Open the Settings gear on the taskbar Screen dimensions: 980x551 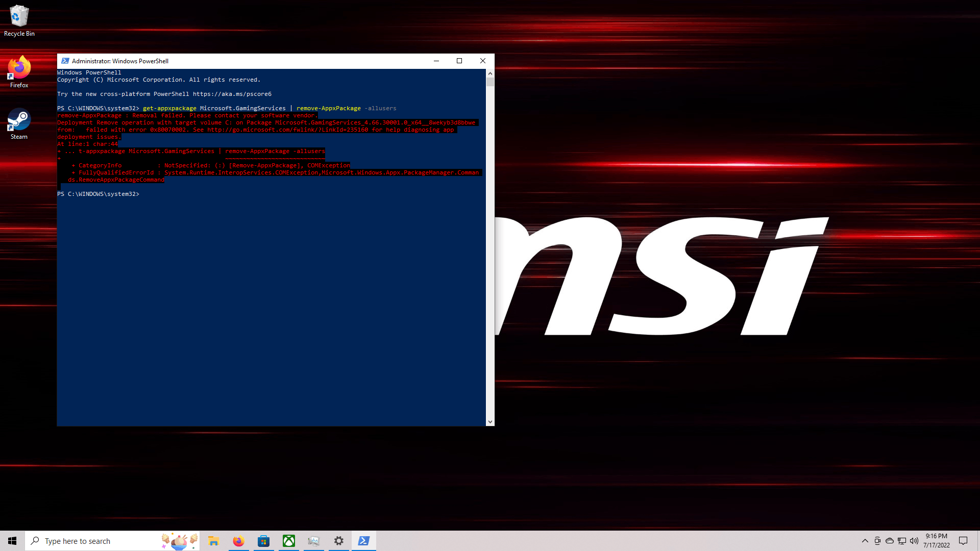339,541
